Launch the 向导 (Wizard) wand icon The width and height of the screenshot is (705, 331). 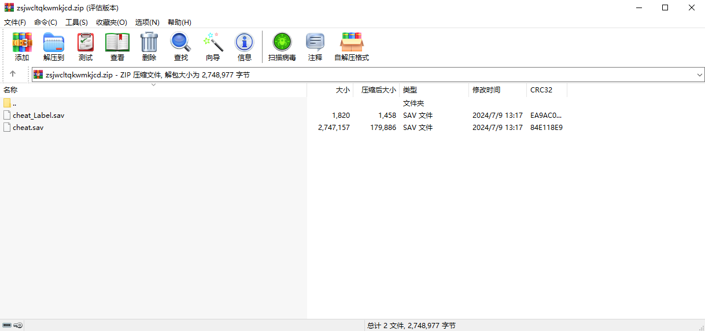(x=213, y=43)
